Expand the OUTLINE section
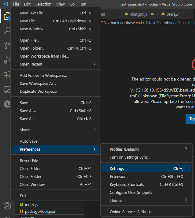195x218 pixels. pos(28,217)
